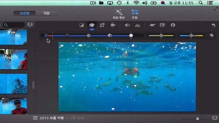Click the dark tone handle on multi-slider

(67, 36)
